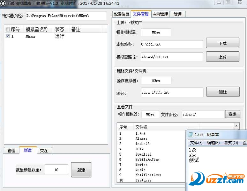Image resolution: width=247 pixels, height=191 pixels.
Task: Click the 文件名 column header
Action: point(141,127)
